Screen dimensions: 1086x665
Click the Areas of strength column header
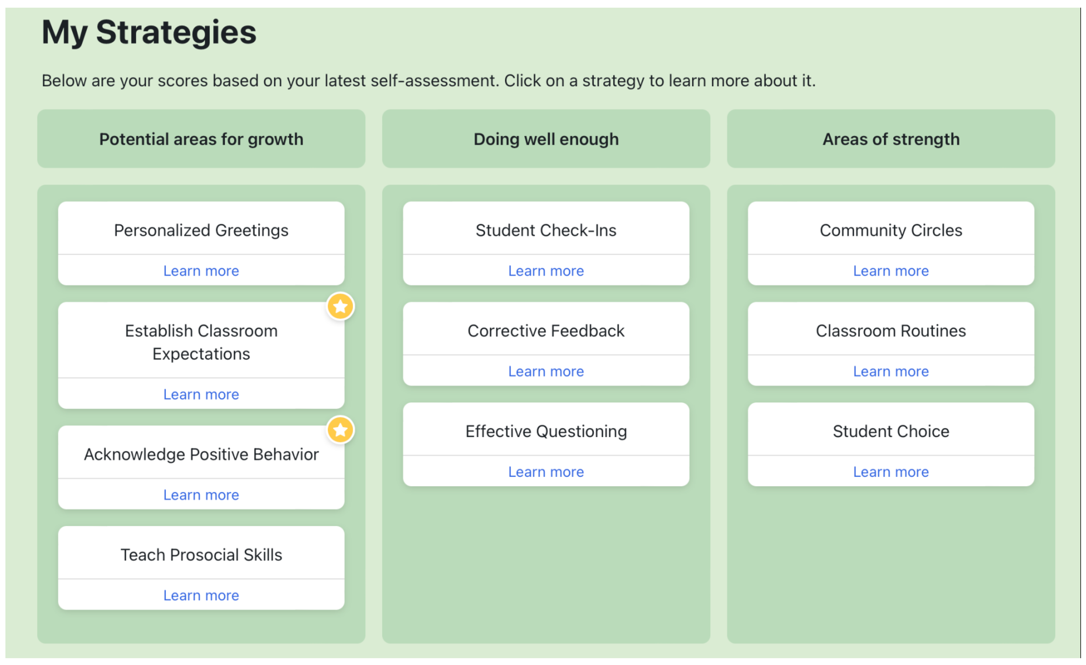coord(891,139)
